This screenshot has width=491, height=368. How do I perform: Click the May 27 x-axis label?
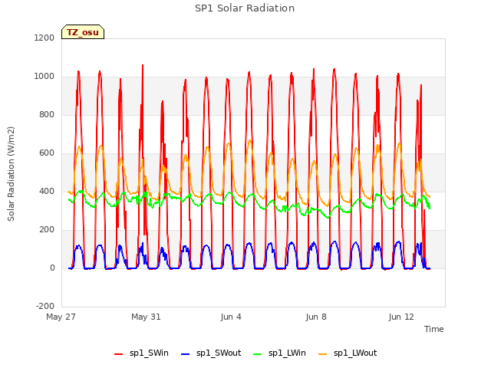coord(61,317)
